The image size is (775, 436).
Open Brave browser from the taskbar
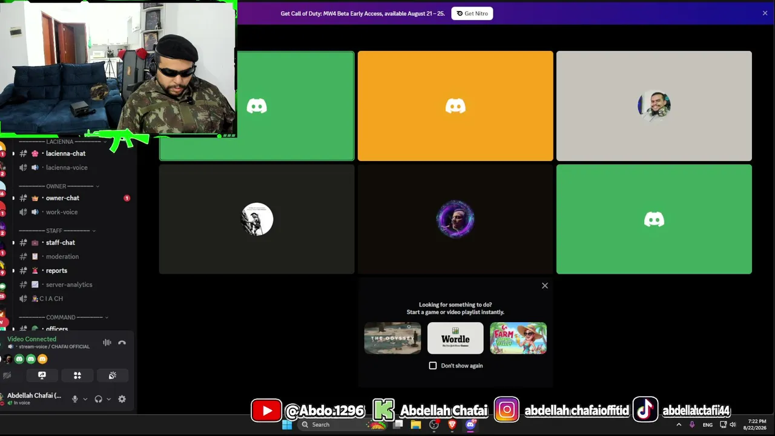452,424
